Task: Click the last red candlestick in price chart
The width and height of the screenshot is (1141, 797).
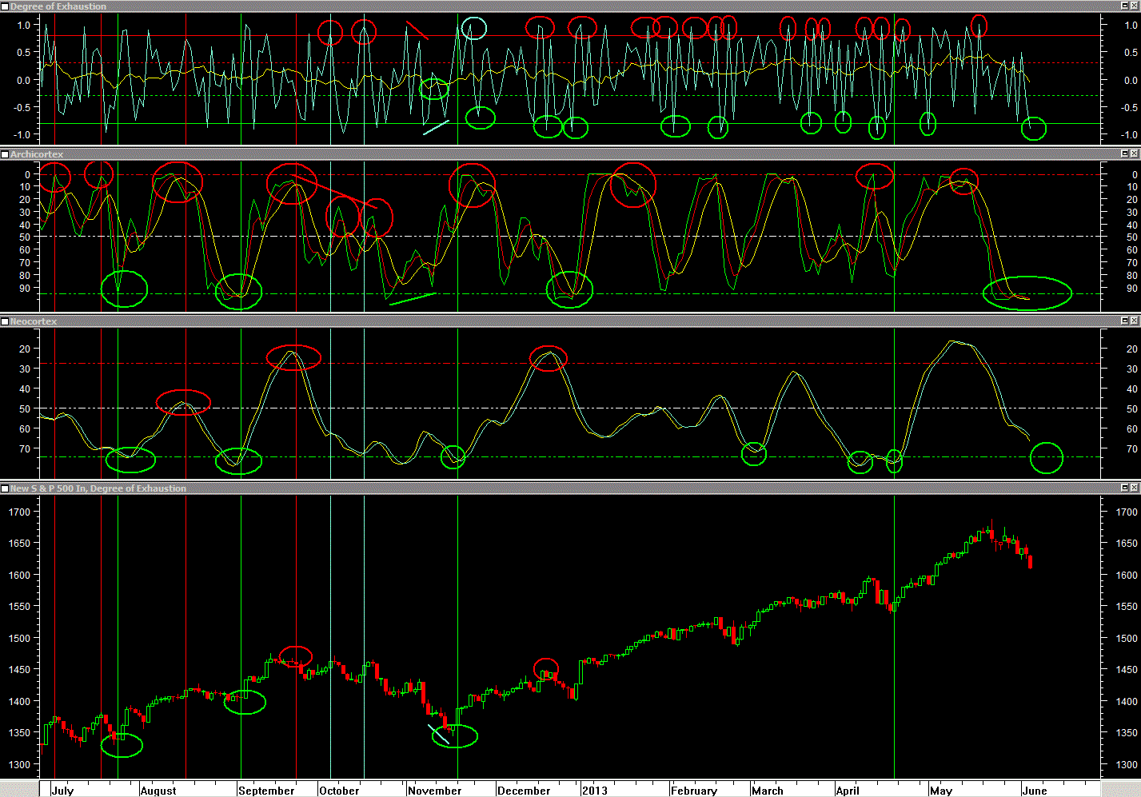Action: click(1031, 562)
